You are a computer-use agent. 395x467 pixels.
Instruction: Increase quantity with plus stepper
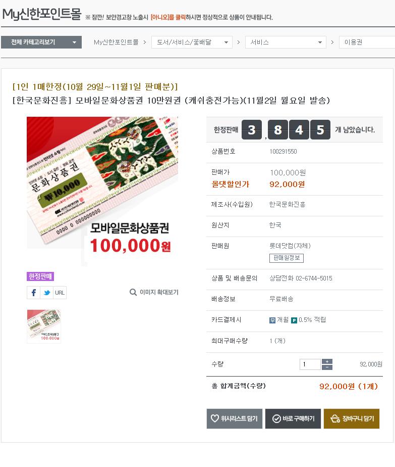[327, 361]
